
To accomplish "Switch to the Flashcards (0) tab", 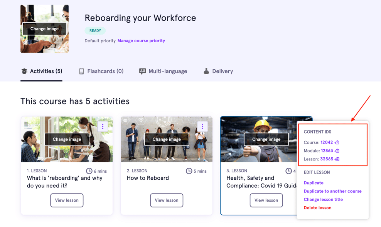I will point(101,71).
